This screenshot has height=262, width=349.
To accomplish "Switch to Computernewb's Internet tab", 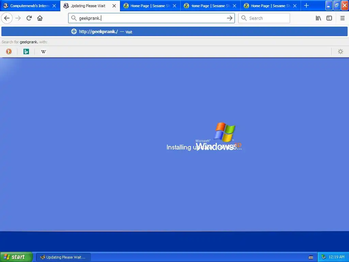I will pos(30,6).
